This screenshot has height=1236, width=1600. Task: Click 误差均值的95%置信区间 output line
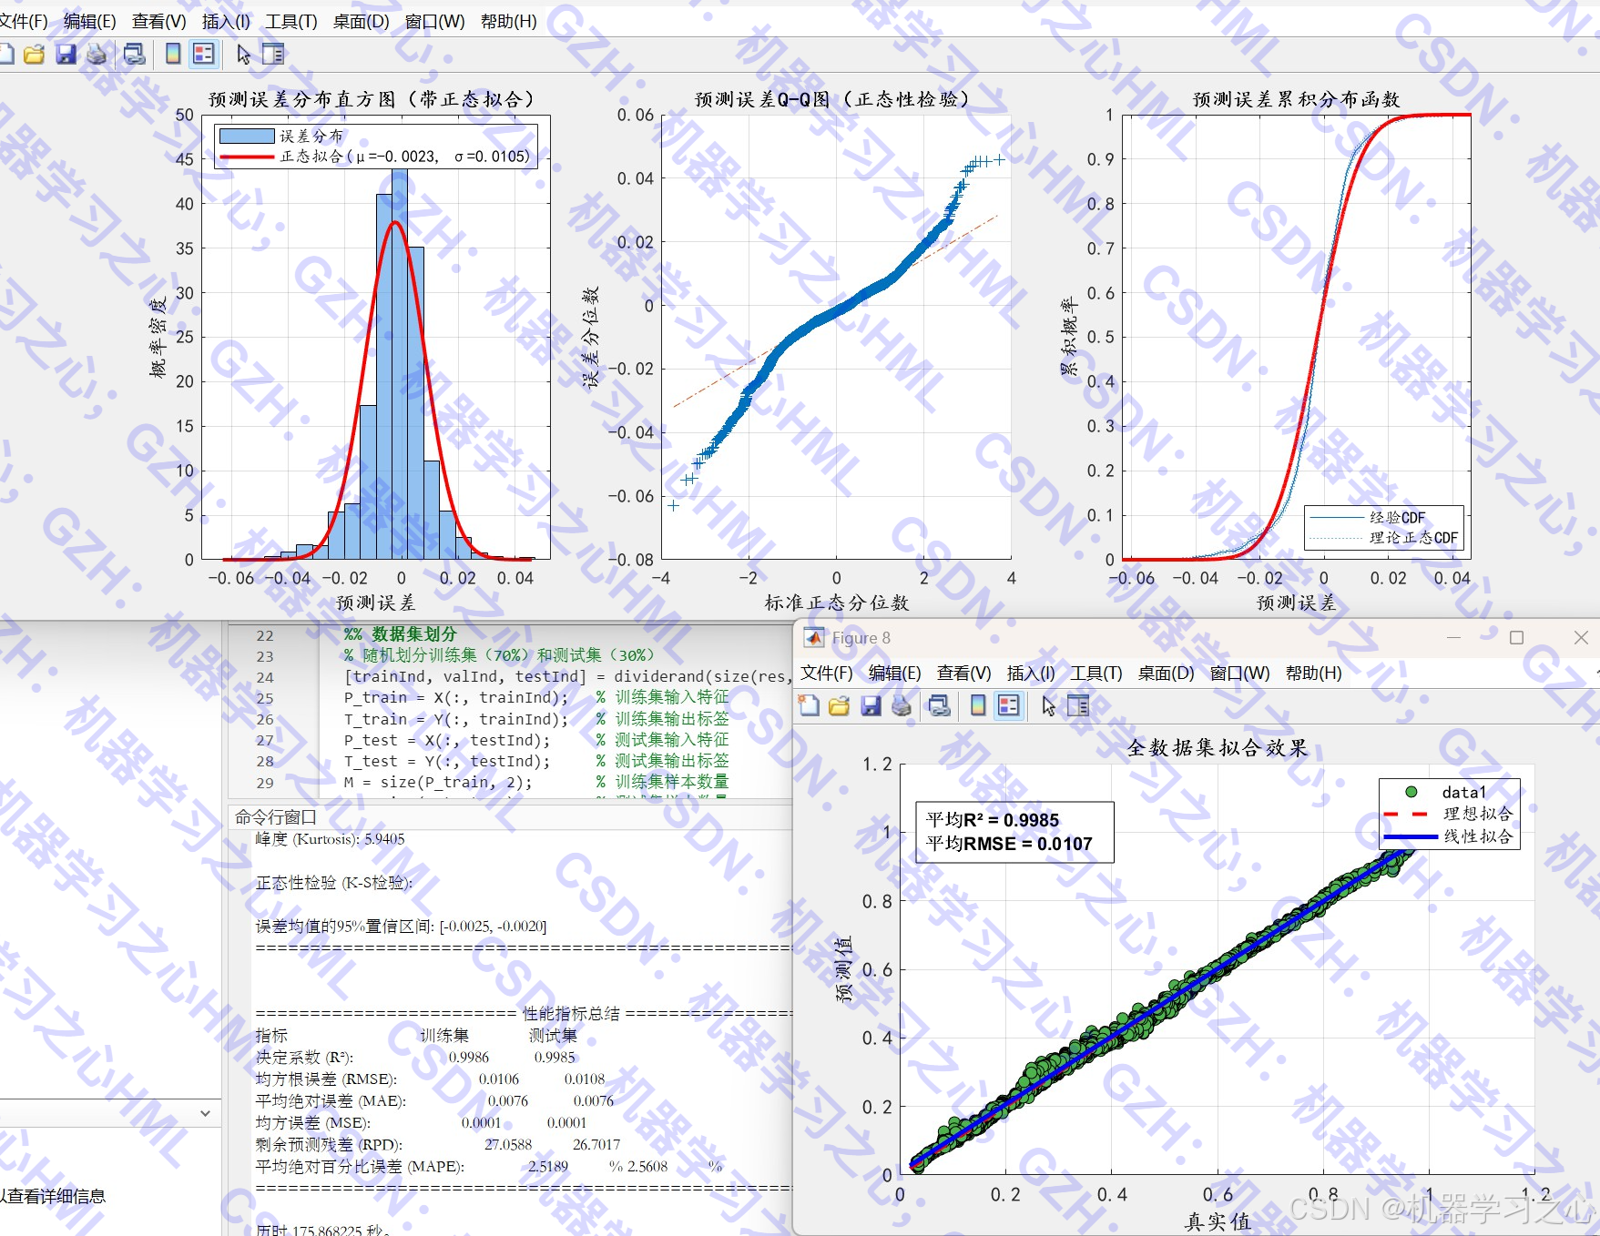(402, 927)
